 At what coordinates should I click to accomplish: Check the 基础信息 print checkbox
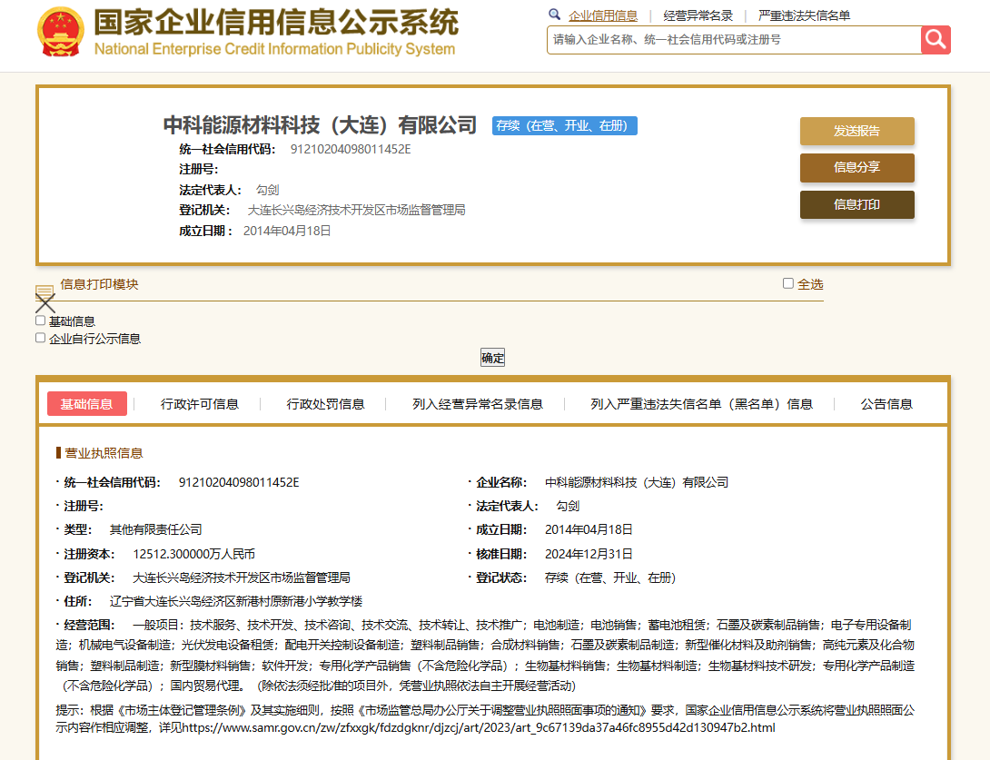click(40, 321)
